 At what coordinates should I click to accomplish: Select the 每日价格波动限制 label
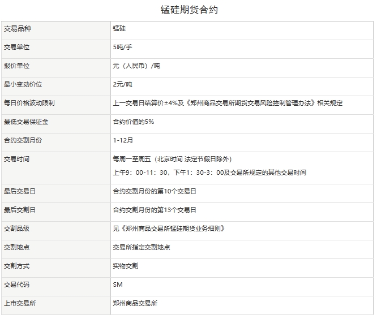coord(29,103)
